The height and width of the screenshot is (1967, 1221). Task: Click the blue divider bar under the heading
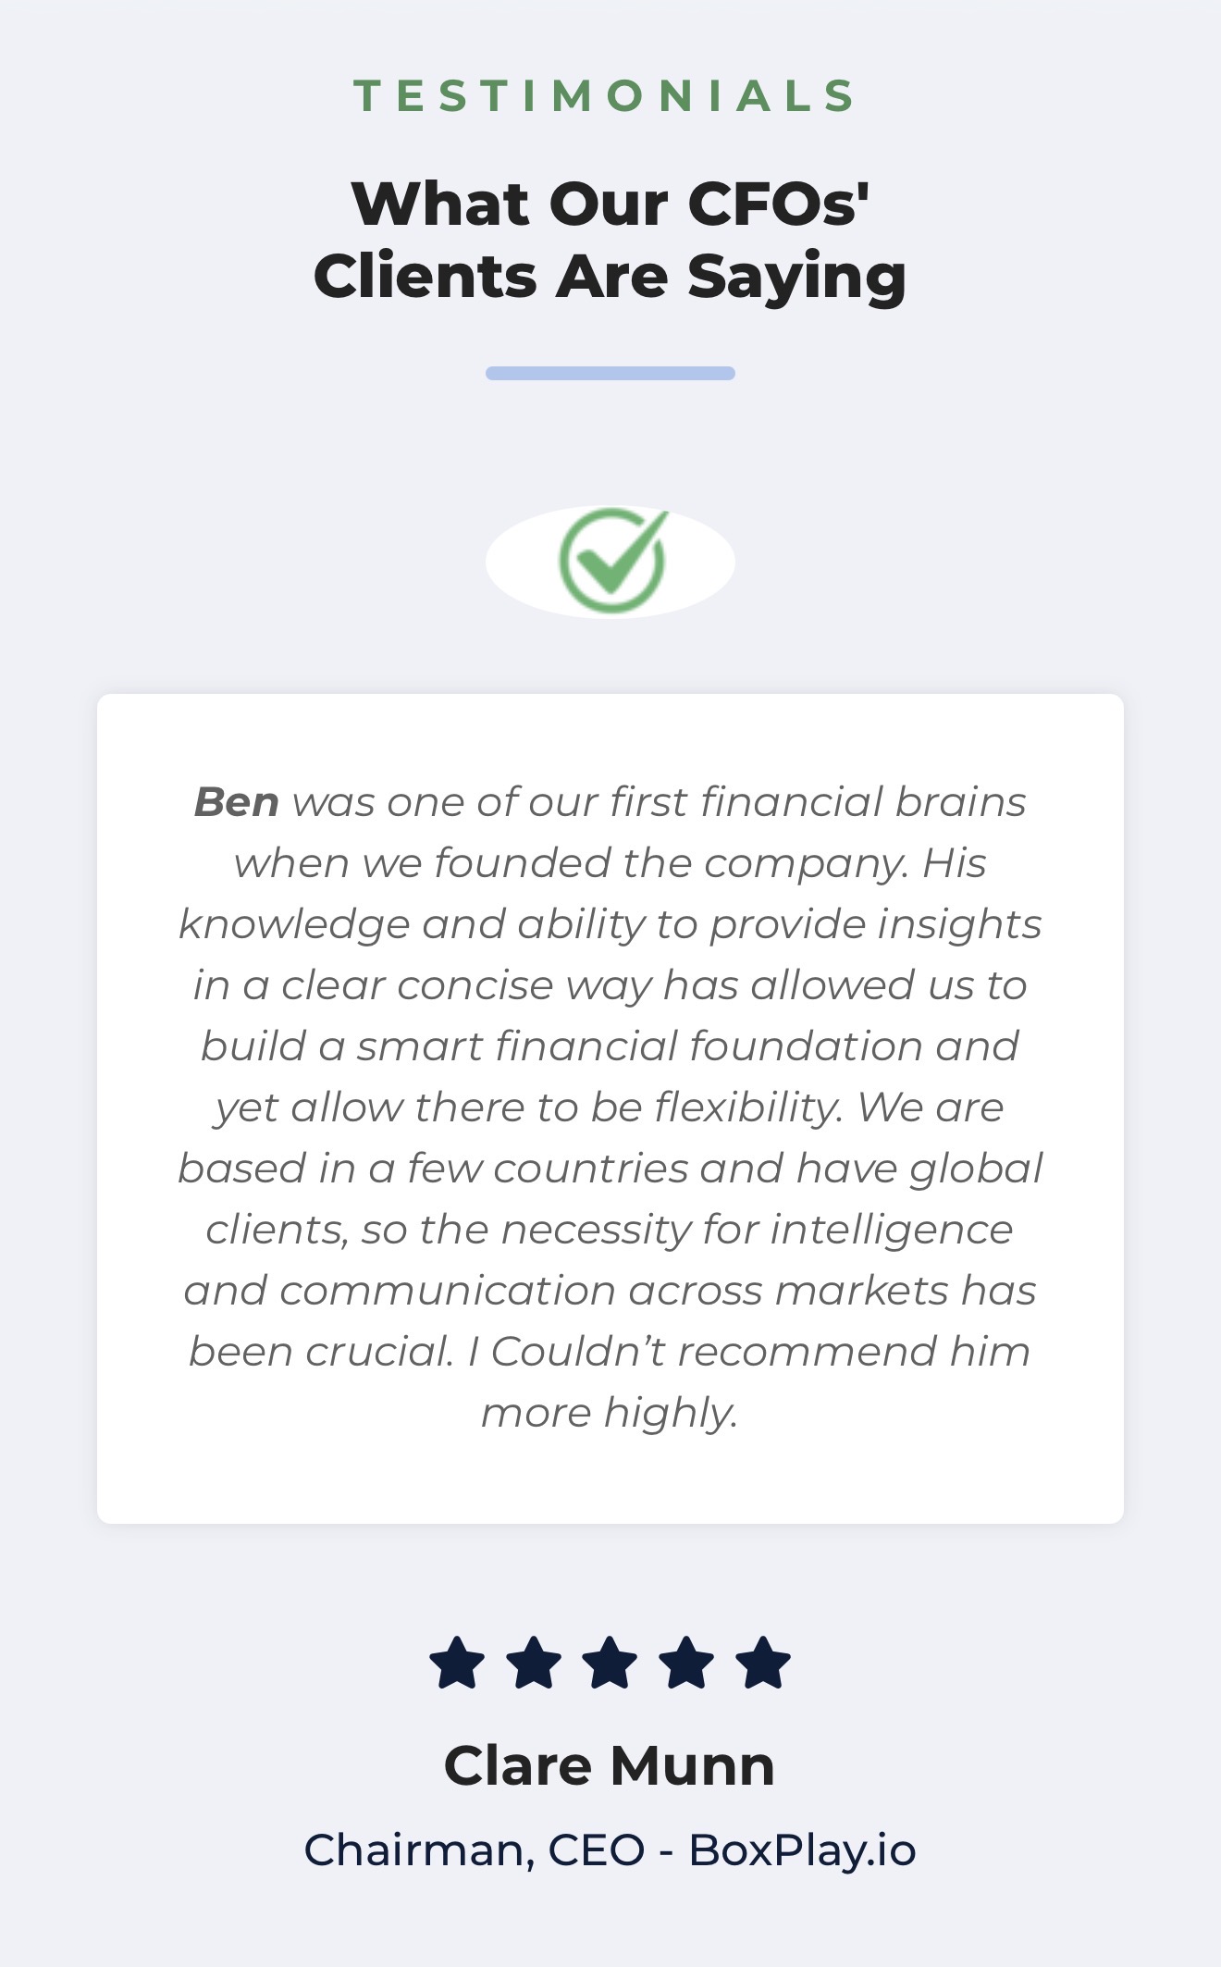click(x=610, y=373)
